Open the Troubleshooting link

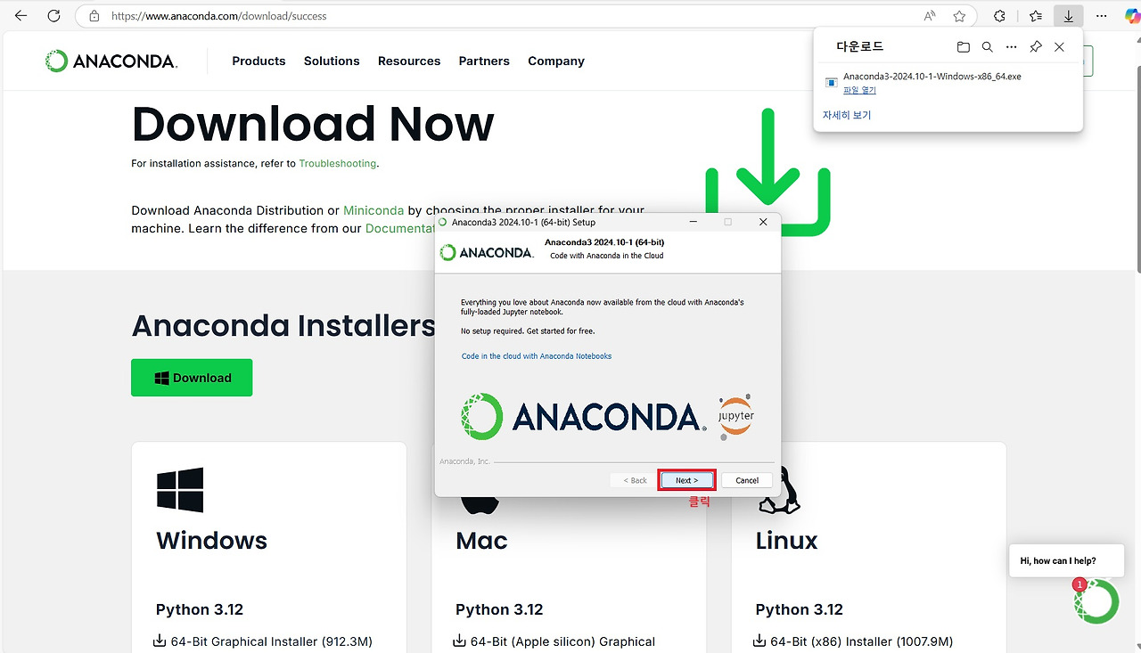point(338,164)
